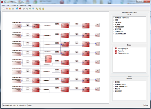
Task: Click the green refresh arrows icon
Action: point(30,9)
